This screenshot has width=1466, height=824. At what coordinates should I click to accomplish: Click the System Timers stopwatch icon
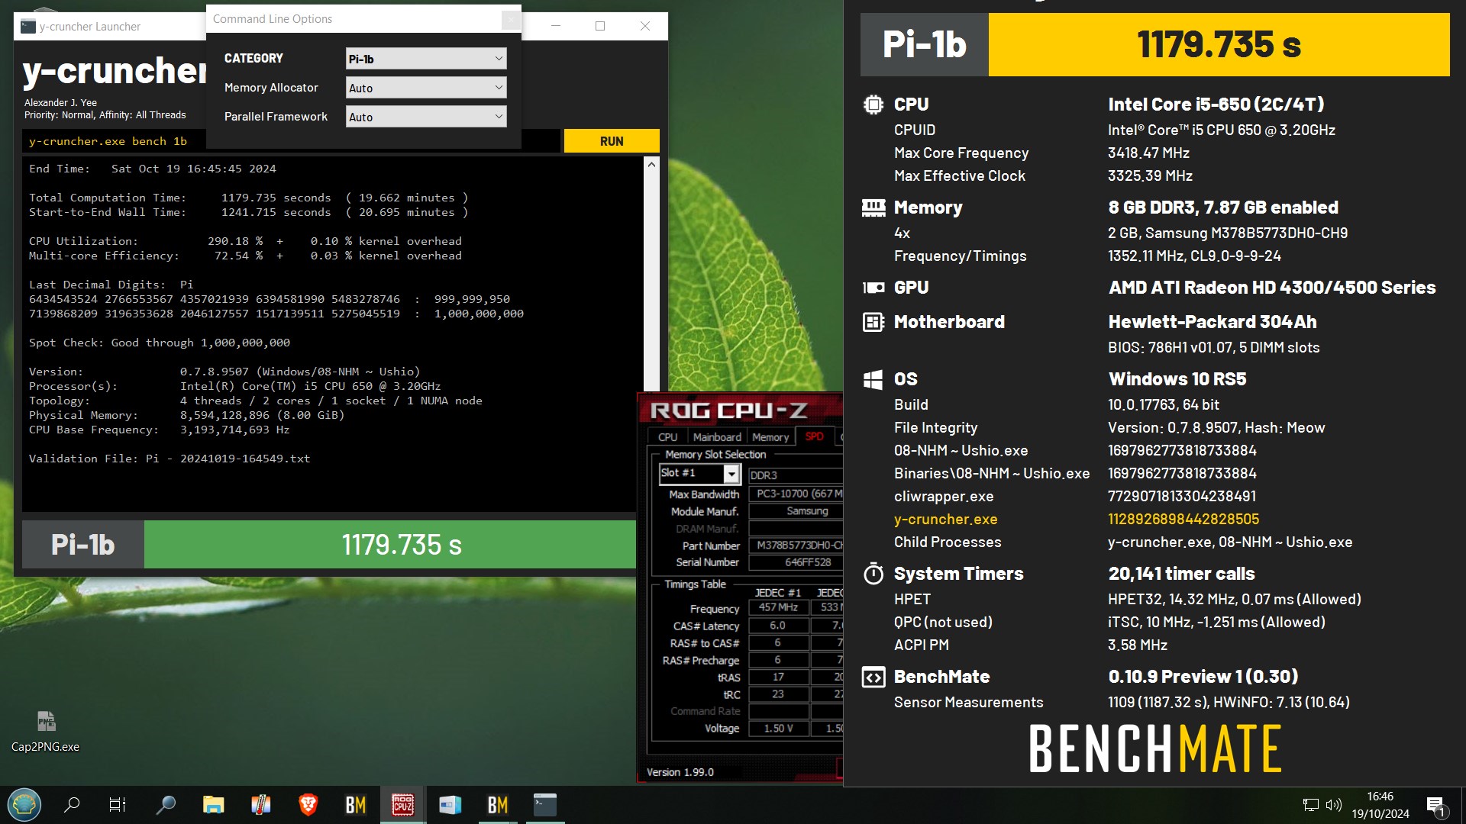click(873, 574)
